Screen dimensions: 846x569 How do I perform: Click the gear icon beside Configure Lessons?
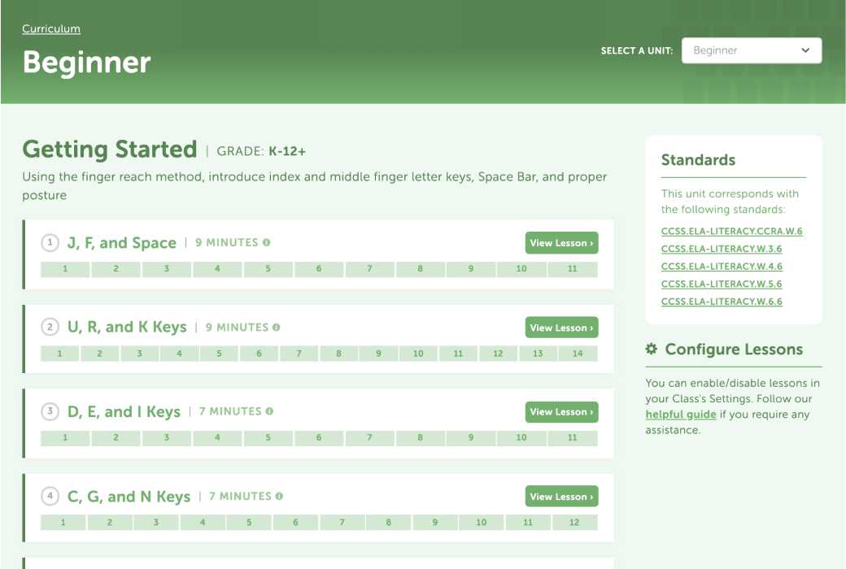650,348
